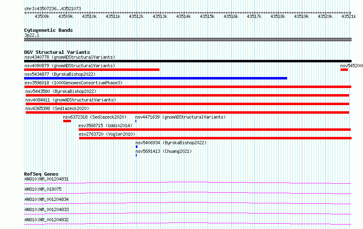
Task: Click the 43509k ruler position
Action: pos(66,16)
